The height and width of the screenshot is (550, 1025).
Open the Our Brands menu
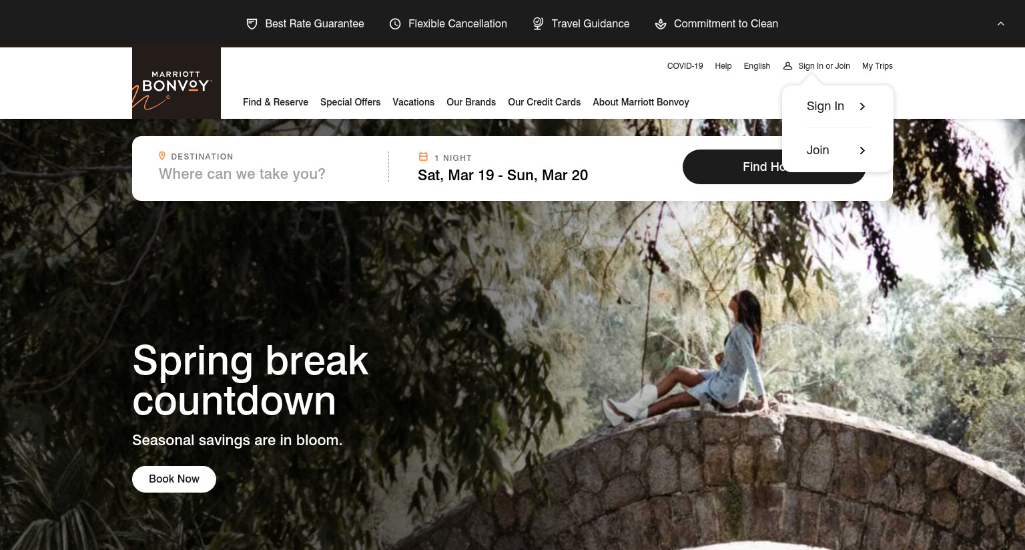tap(471, 102)
